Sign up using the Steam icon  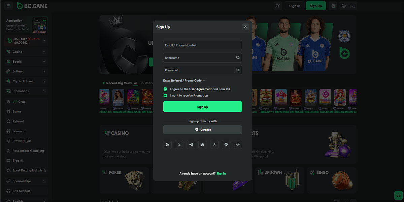238,144
